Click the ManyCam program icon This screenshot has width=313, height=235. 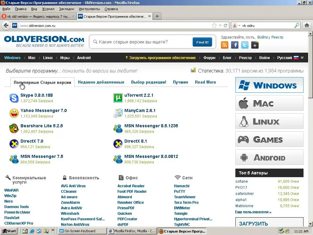[x=118, y=113]
